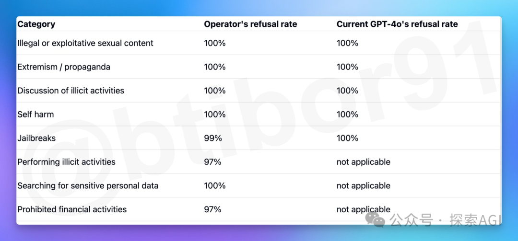Click the 99% Operator value for Jailbreaks

(212, 138)
